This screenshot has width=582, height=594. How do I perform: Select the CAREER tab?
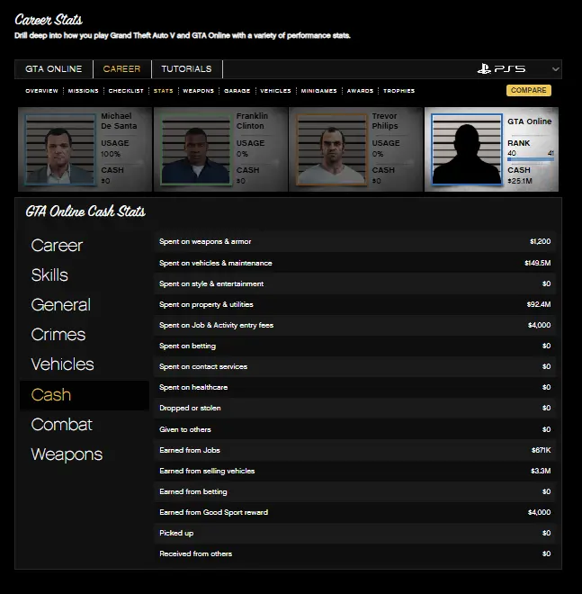tap(121, 69)
